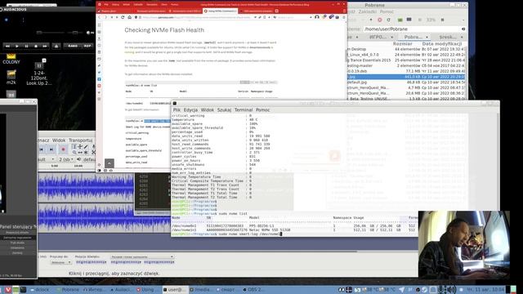Screen dimensions: 523x294
Task: Stop playback in Audacious player
Action: point(36,46)
